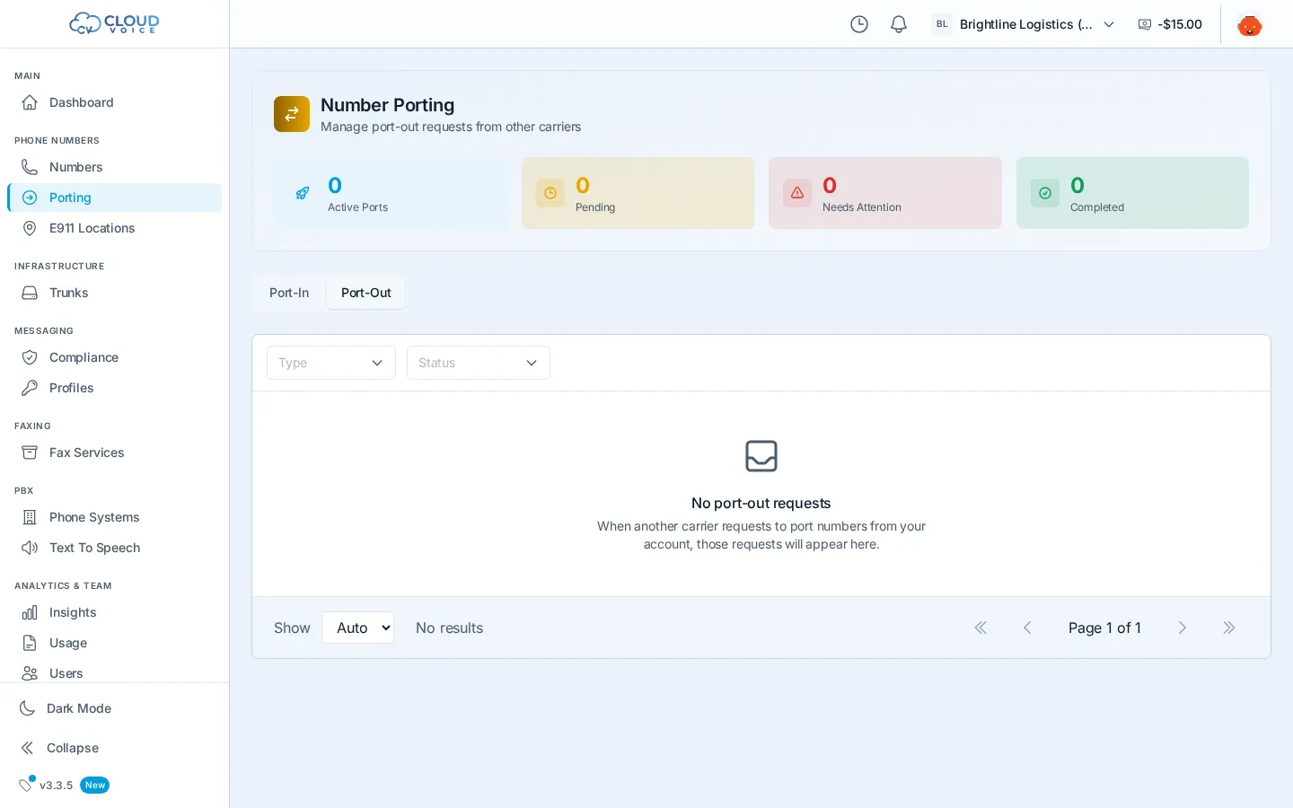The height and width of the screenshot is (808, 1293).
Task: Open Usage page
Action: point(114,643)
